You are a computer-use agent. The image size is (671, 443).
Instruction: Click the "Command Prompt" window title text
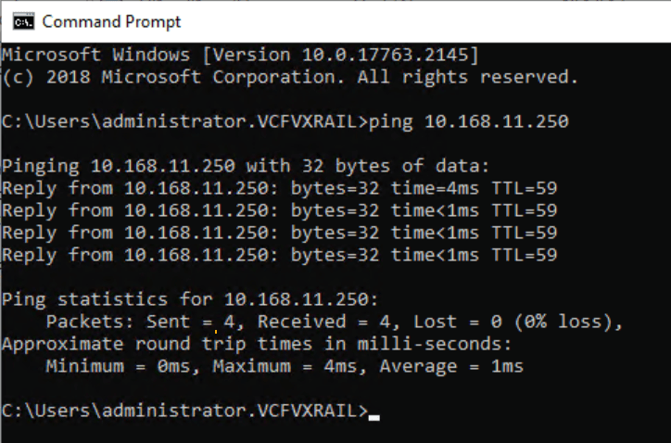(x=111, y=20)
